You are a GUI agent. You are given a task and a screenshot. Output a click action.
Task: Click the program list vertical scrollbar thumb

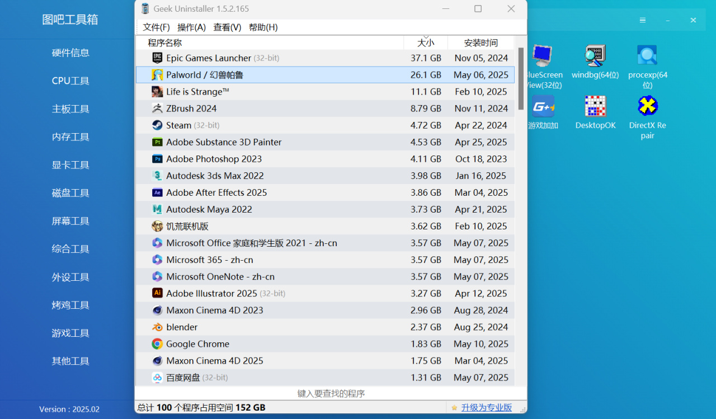tap(521, 78)
